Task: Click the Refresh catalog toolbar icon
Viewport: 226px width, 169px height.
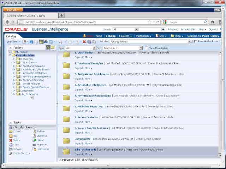Action: 31,42
